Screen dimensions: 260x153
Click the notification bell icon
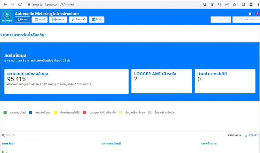(250, 14)
